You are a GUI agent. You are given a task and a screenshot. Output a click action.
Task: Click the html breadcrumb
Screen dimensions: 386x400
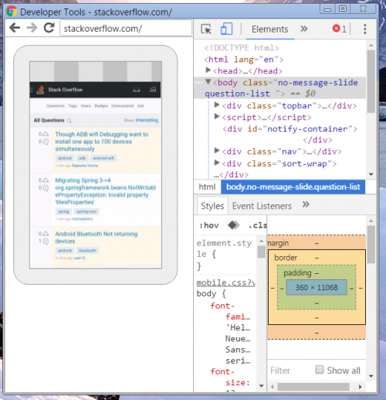point(207,186)
